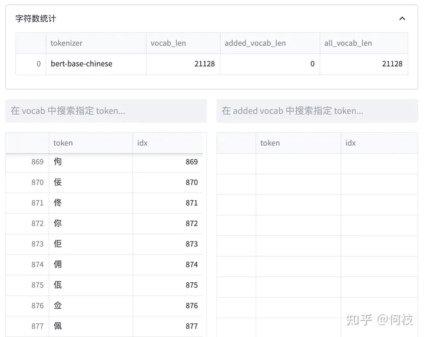Click idx value 877 cell
This screenshot has height=337, width=424.
tap(168, 326)
